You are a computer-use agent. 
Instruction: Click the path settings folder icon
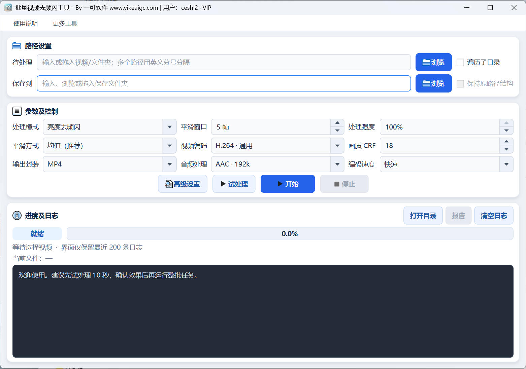[17, 46]
